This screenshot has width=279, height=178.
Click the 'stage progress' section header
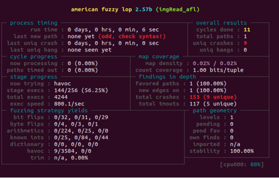(x=33, y=77)
